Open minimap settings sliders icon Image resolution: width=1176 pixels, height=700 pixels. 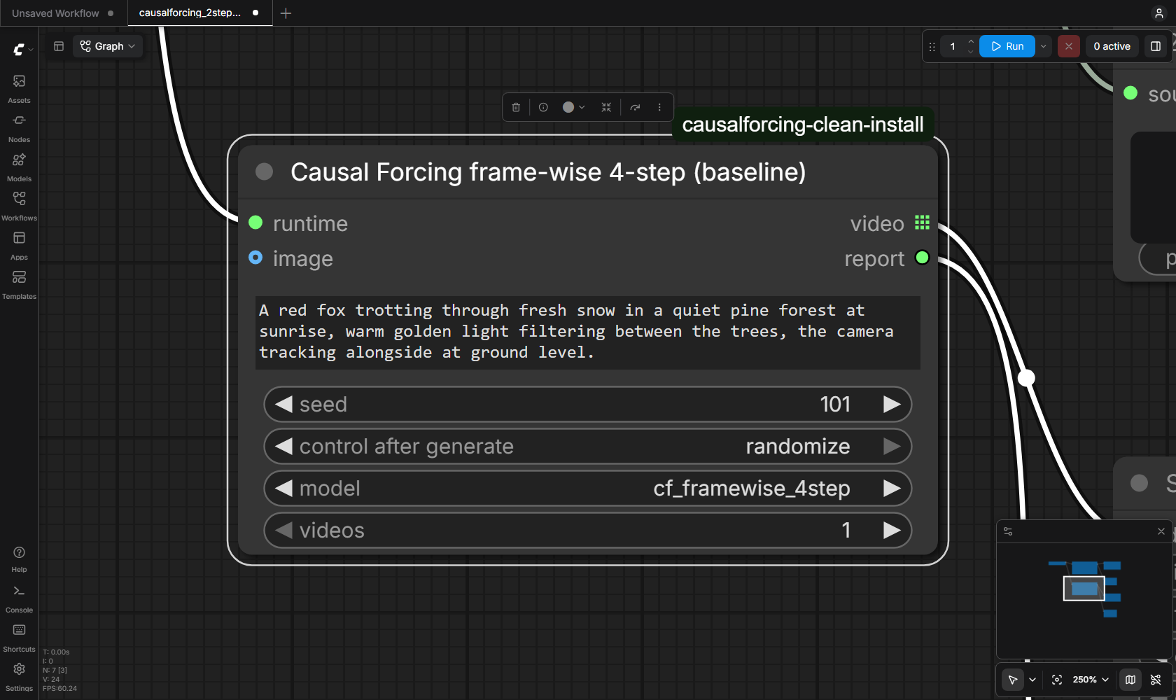pos(1008,531)
